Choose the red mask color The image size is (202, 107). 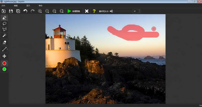coord(4,63)
